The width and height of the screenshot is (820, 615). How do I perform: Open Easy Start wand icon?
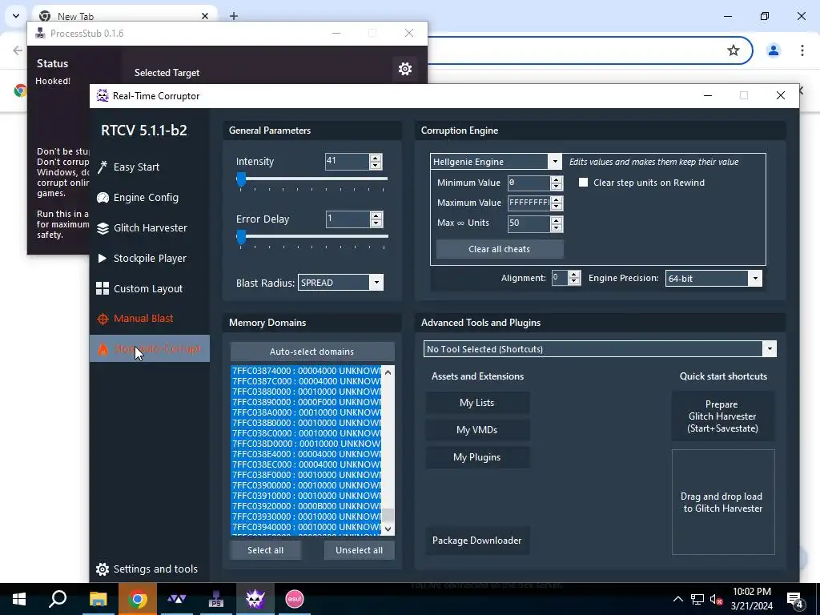[102, 167]
